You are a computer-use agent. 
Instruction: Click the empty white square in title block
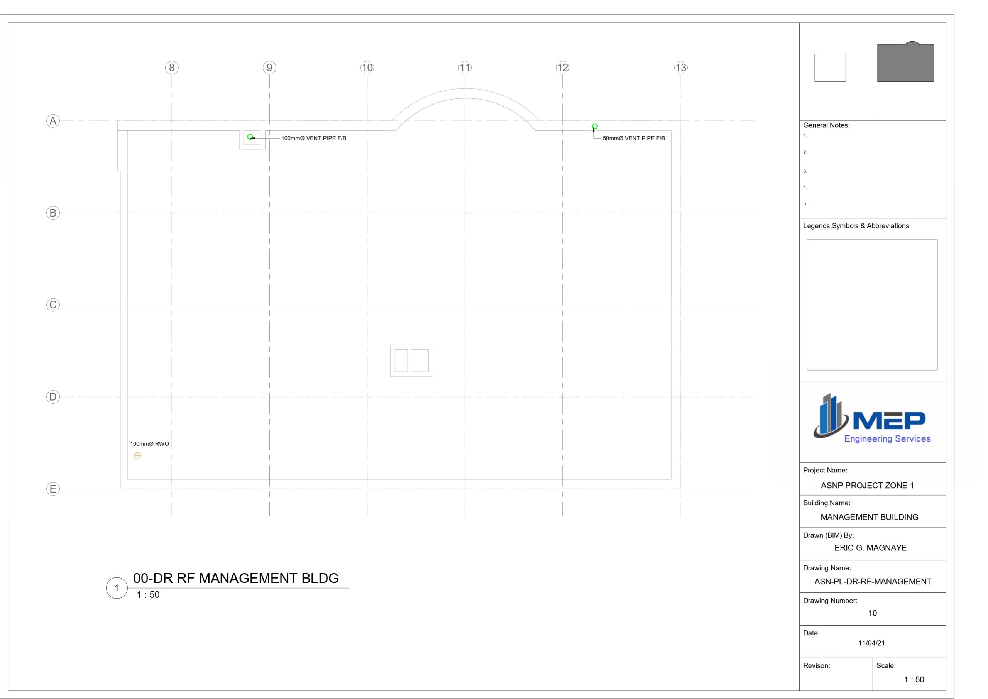[830, 68]
